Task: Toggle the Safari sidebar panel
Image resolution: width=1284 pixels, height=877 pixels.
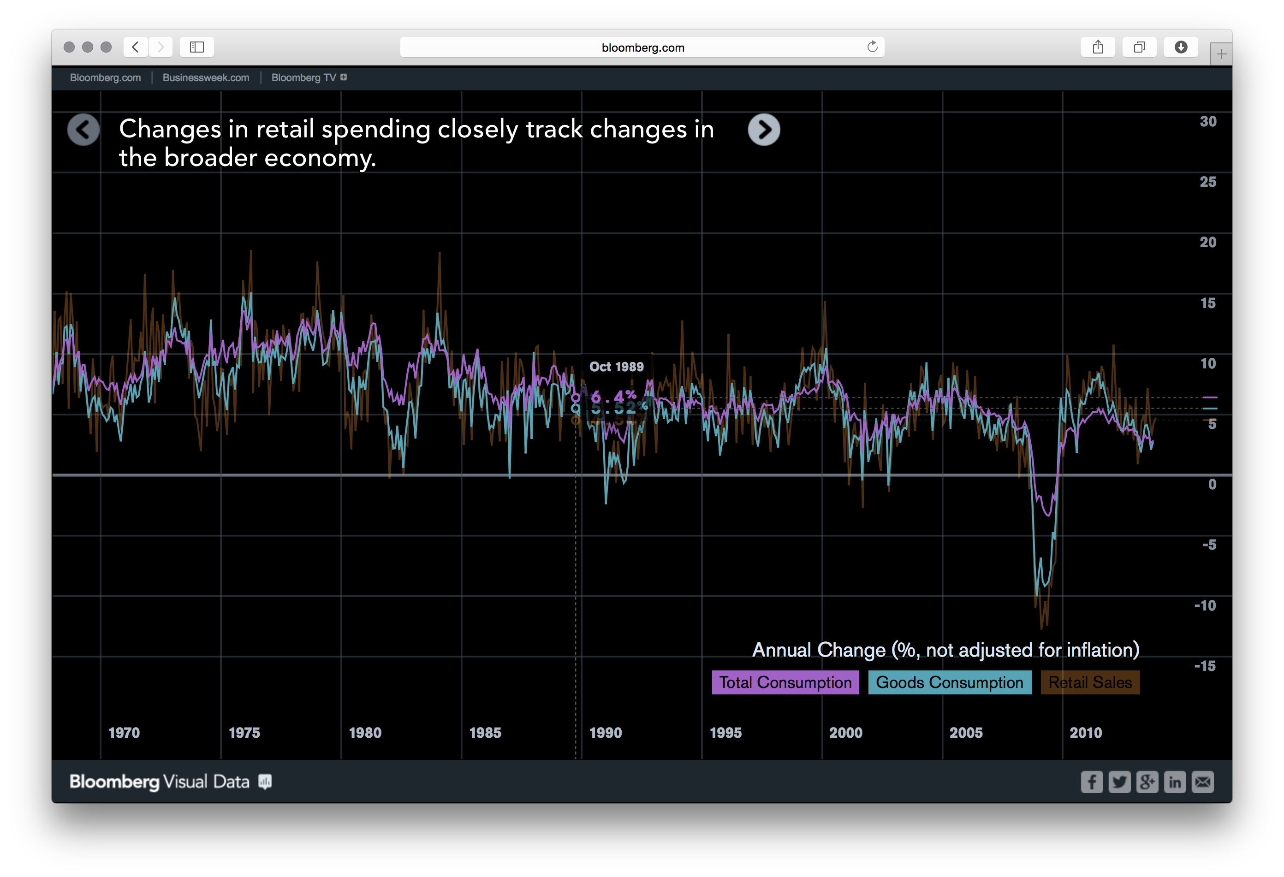Action: [x=196, y=47]
